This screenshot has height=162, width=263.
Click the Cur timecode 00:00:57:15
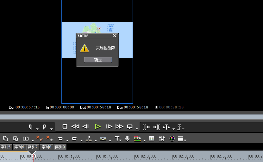tap(28, 107)
